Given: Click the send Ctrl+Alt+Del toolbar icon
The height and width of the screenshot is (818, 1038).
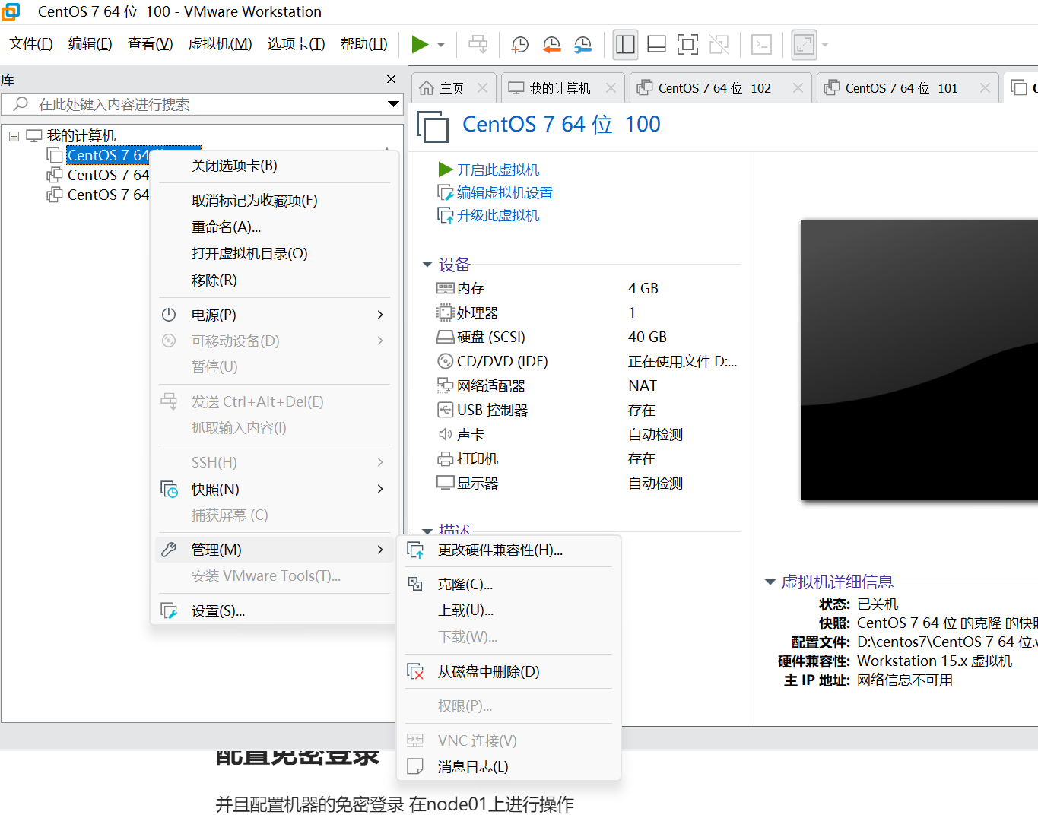Looking at the screenshot, I should tap(478, 44).
